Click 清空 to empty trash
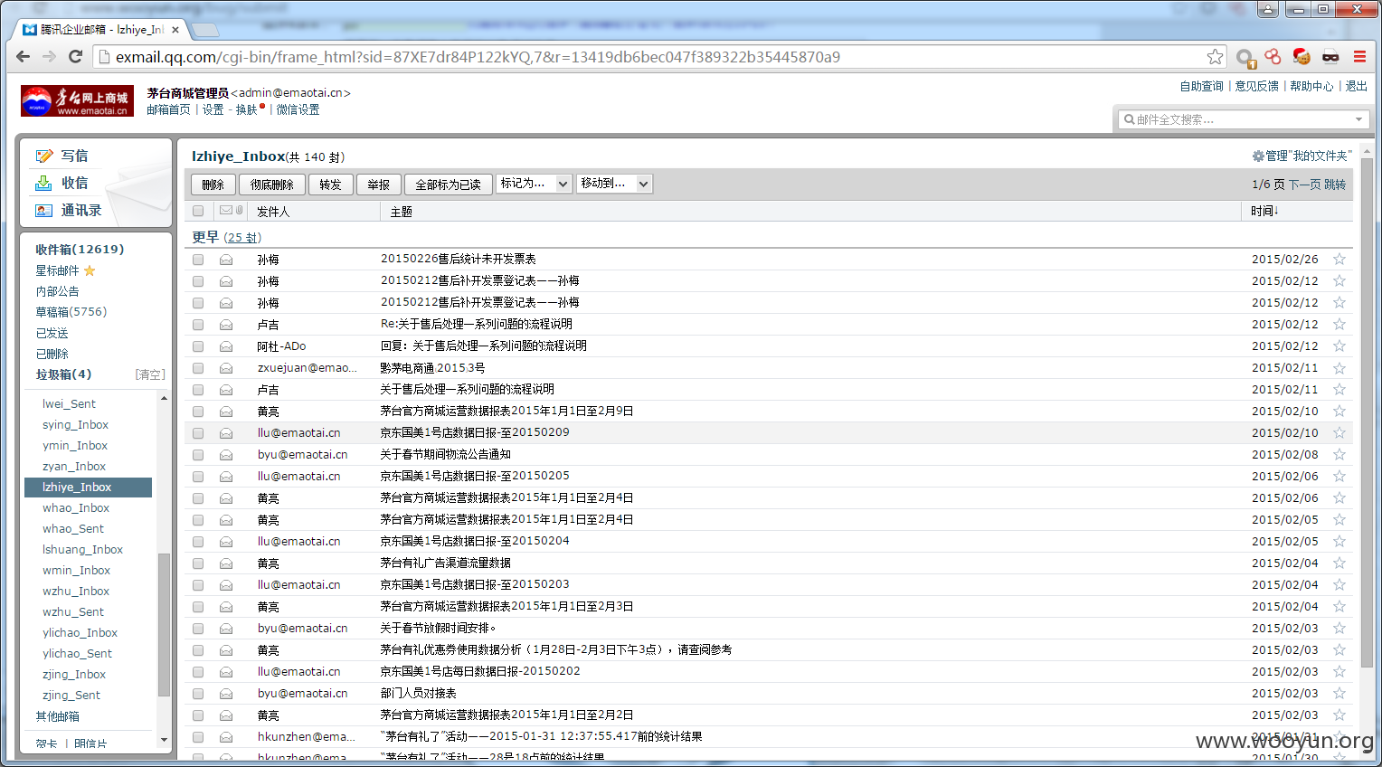 150,374
